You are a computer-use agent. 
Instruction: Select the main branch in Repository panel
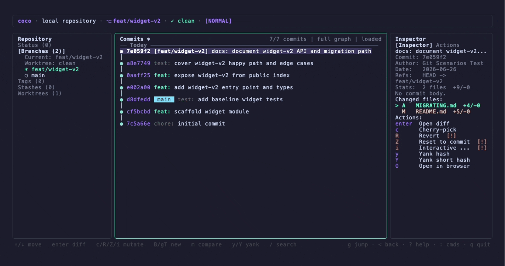click(x=38, y=76)
